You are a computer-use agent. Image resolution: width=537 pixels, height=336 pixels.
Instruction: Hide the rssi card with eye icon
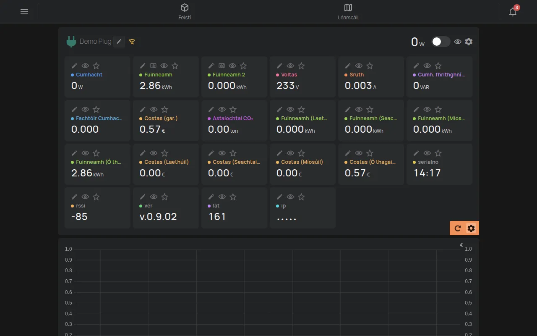point(85,197)
